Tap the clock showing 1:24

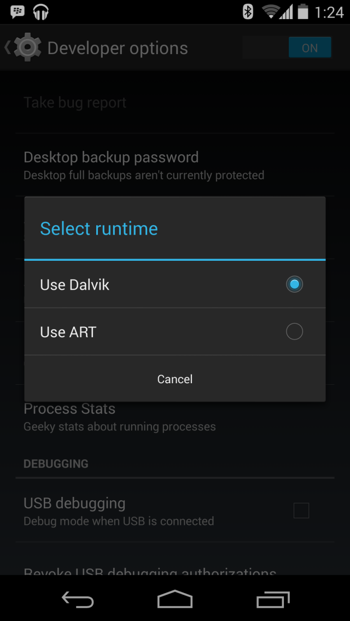pos(329,11)
